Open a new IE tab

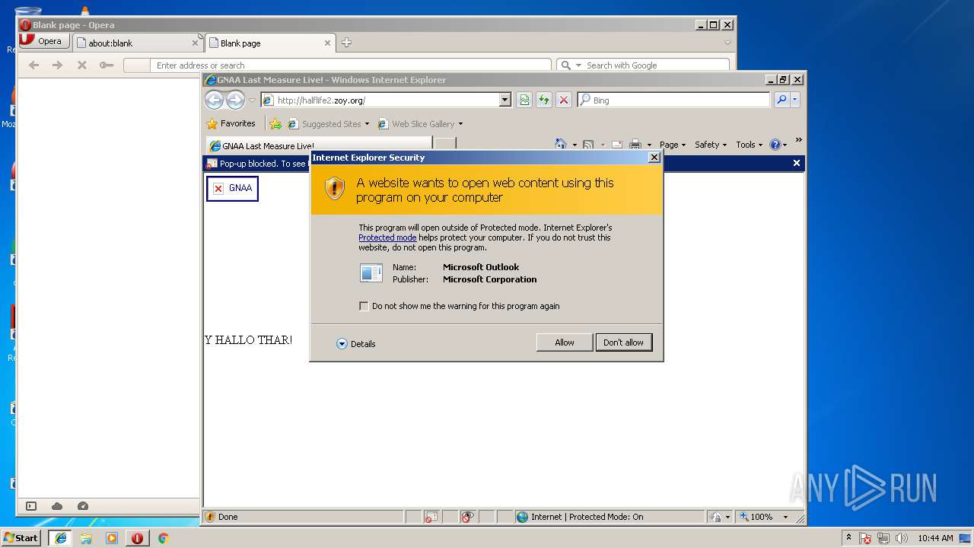point(445,145)
